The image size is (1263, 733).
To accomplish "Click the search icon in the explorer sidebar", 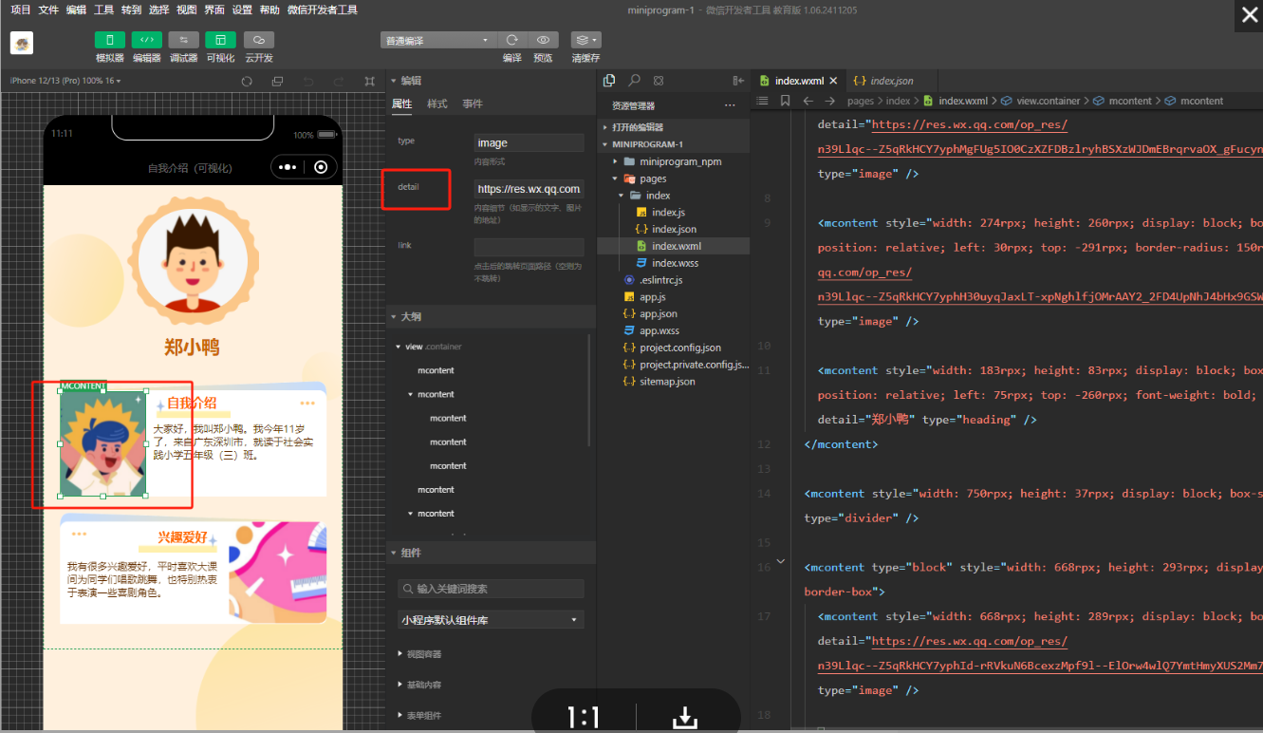I will coord(634,81).
